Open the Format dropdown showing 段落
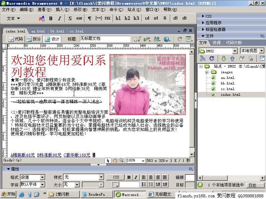Viewport: 266px width, 199px height. (43, 177)
